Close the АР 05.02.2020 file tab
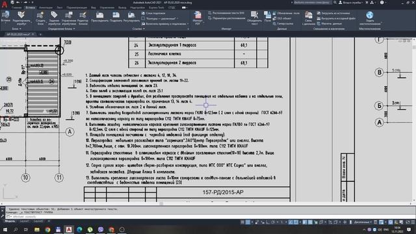This screenshot has width=416, height=234. (x=33, y=34)
